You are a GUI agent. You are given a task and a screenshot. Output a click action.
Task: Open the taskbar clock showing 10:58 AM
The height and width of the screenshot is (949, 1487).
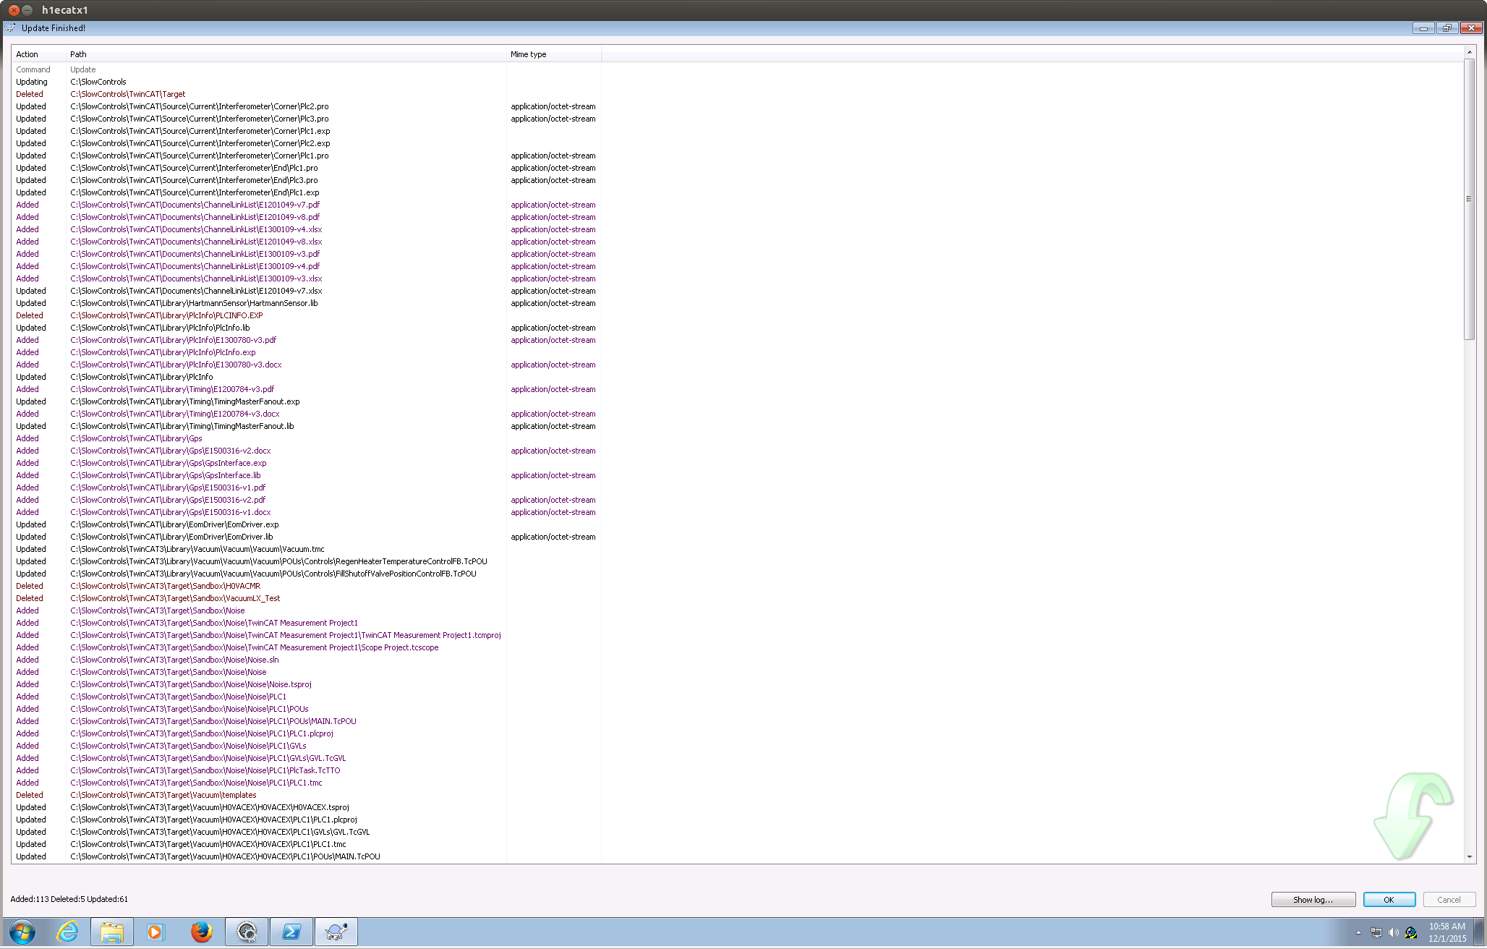1446,932
